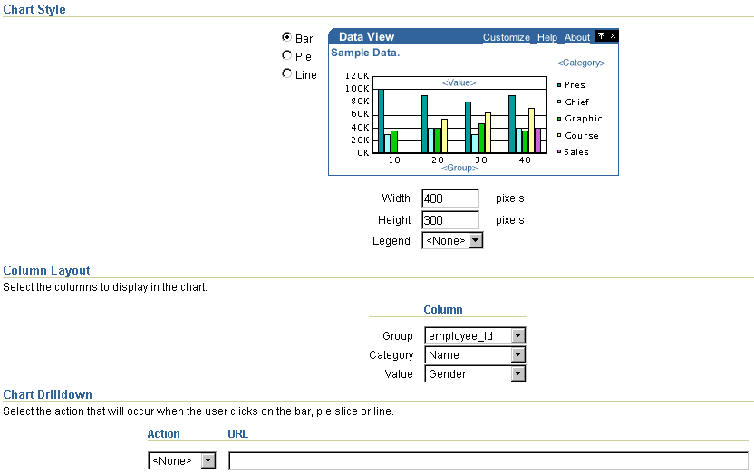Screen dimensions: 754x474
Task: Click the <Value> label in the chart
Action: click(459, 82)
